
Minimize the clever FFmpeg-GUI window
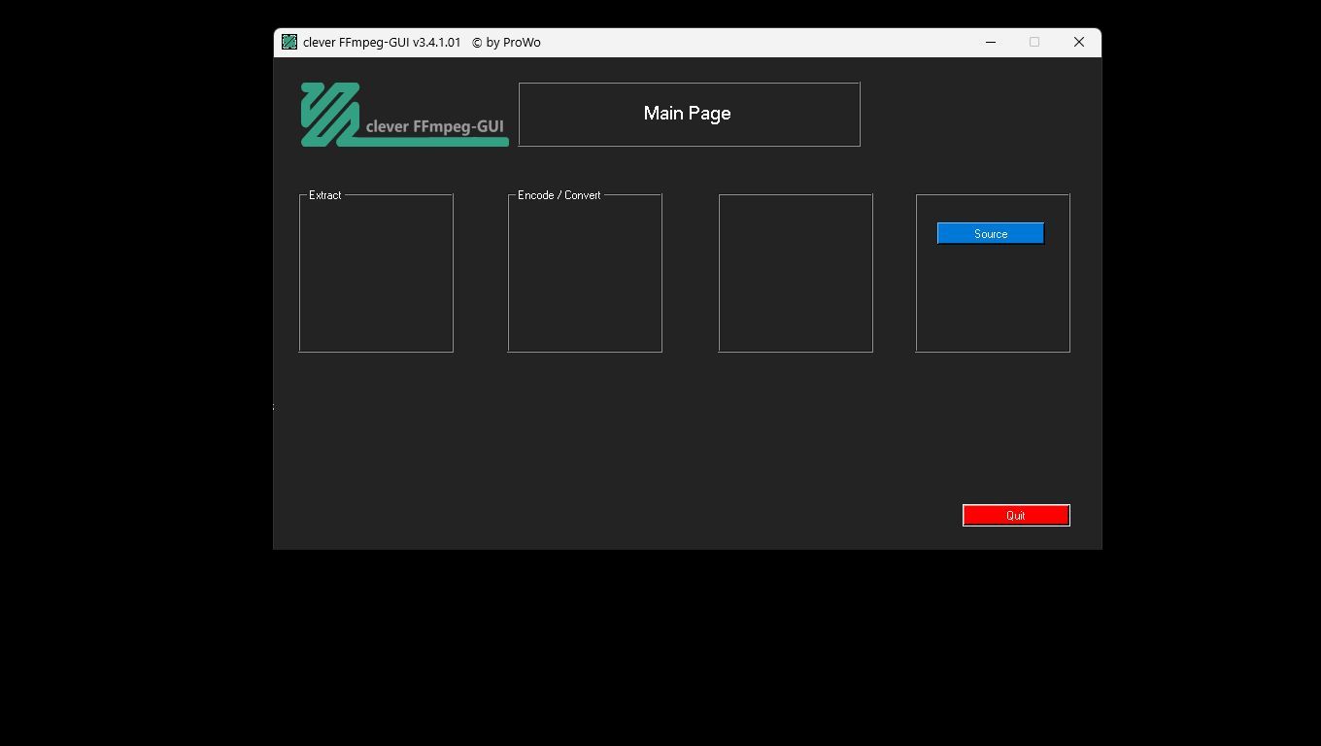tap(991, 42)
